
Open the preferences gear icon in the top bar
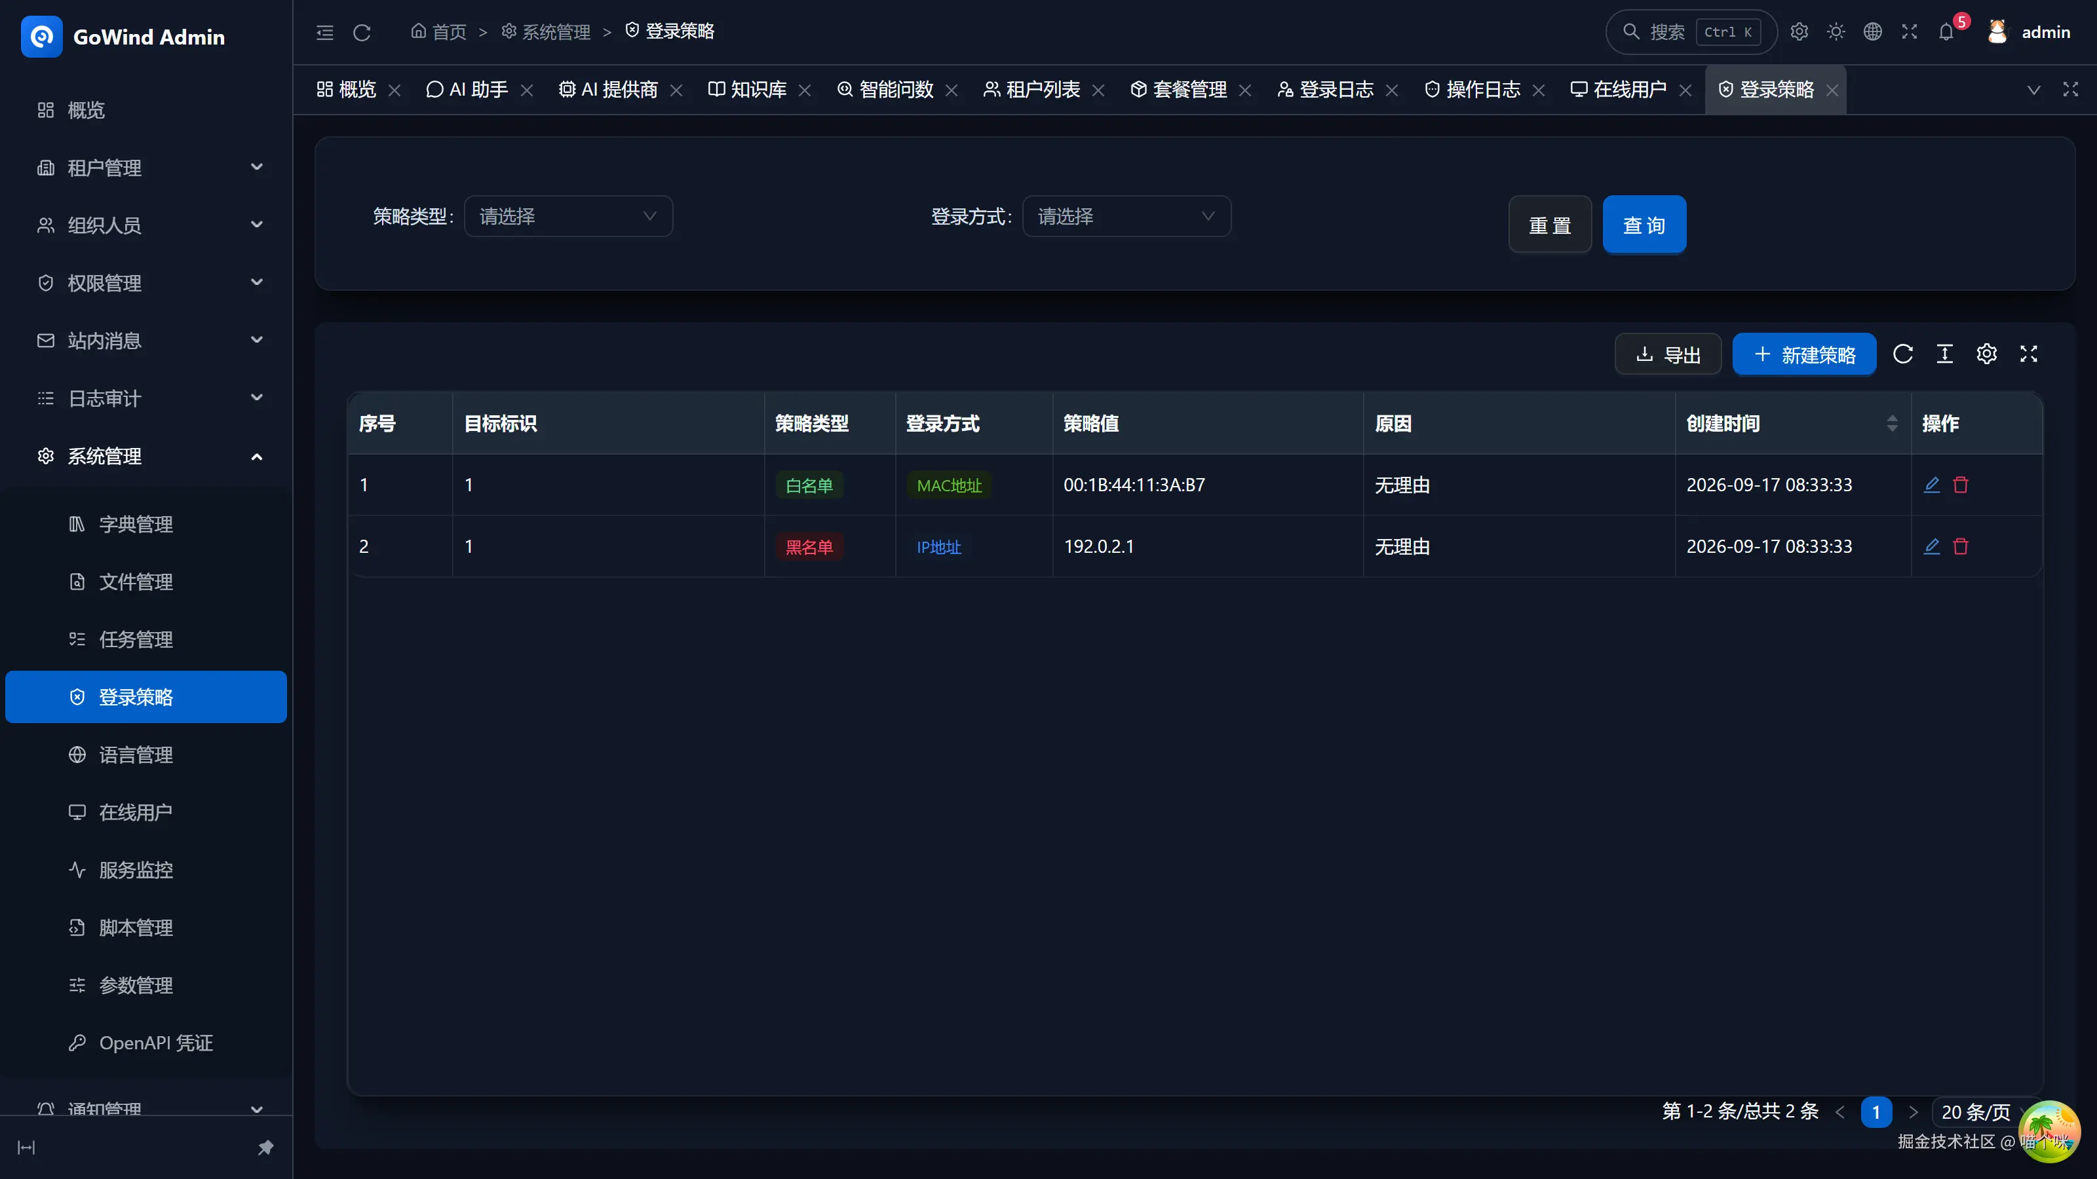[x=1799, y=31]
